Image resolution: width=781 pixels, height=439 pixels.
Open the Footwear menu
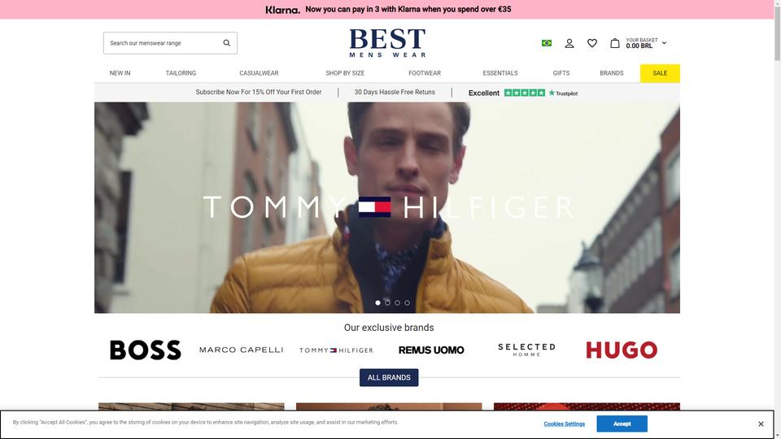425,73
